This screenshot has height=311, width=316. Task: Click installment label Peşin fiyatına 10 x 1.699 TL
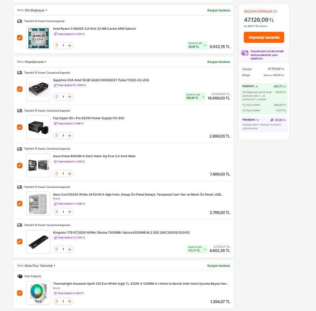tap(70, 85)
